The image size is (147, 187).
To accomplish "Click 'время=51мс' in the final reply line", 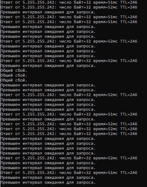I will click(105, 173).
